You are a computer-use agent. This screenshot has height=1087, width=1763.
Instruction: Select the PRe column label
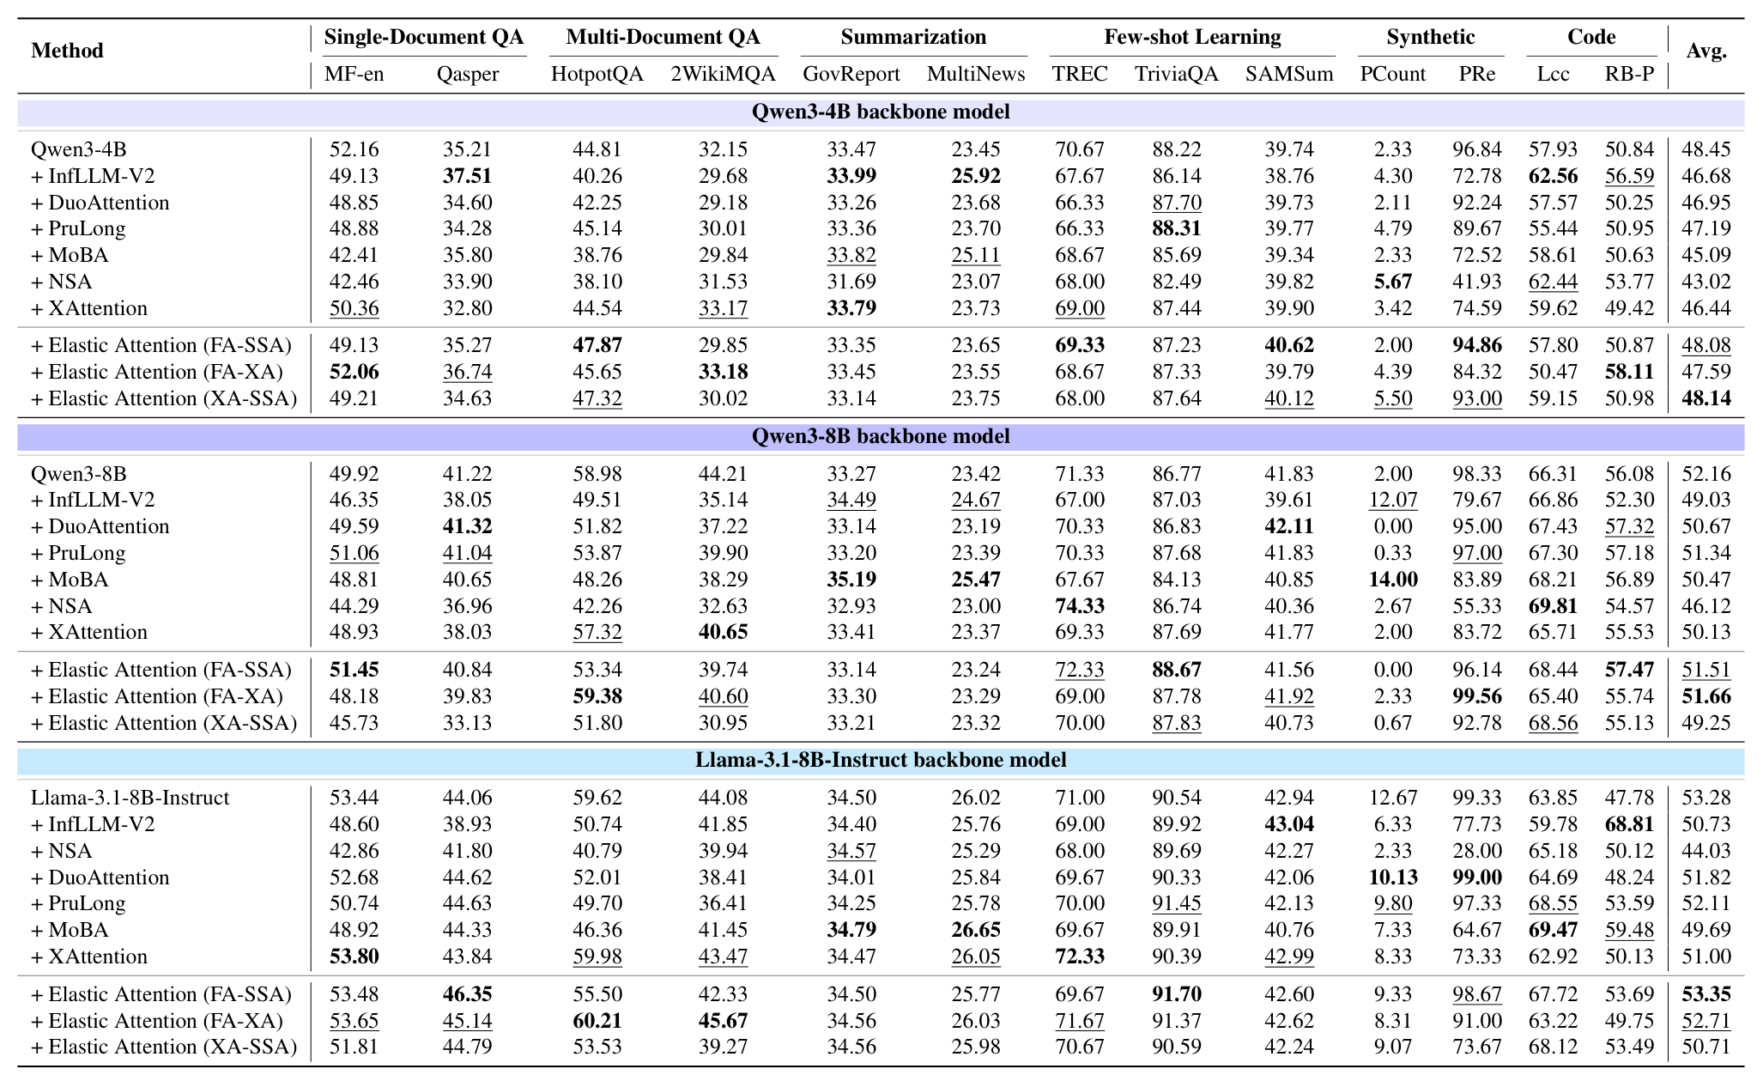coord(1477,74)
